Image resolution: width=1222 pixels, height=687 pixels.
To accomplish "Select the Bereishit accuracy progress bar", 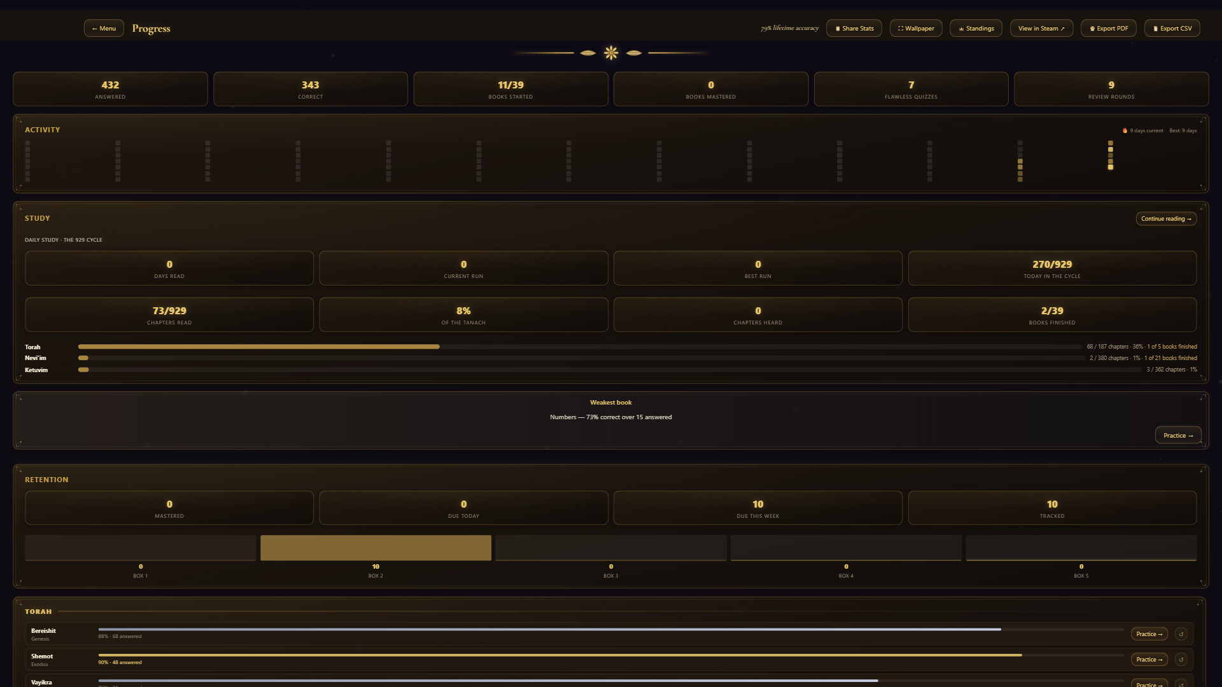I will pyautogui.click(x=611, y=629).
